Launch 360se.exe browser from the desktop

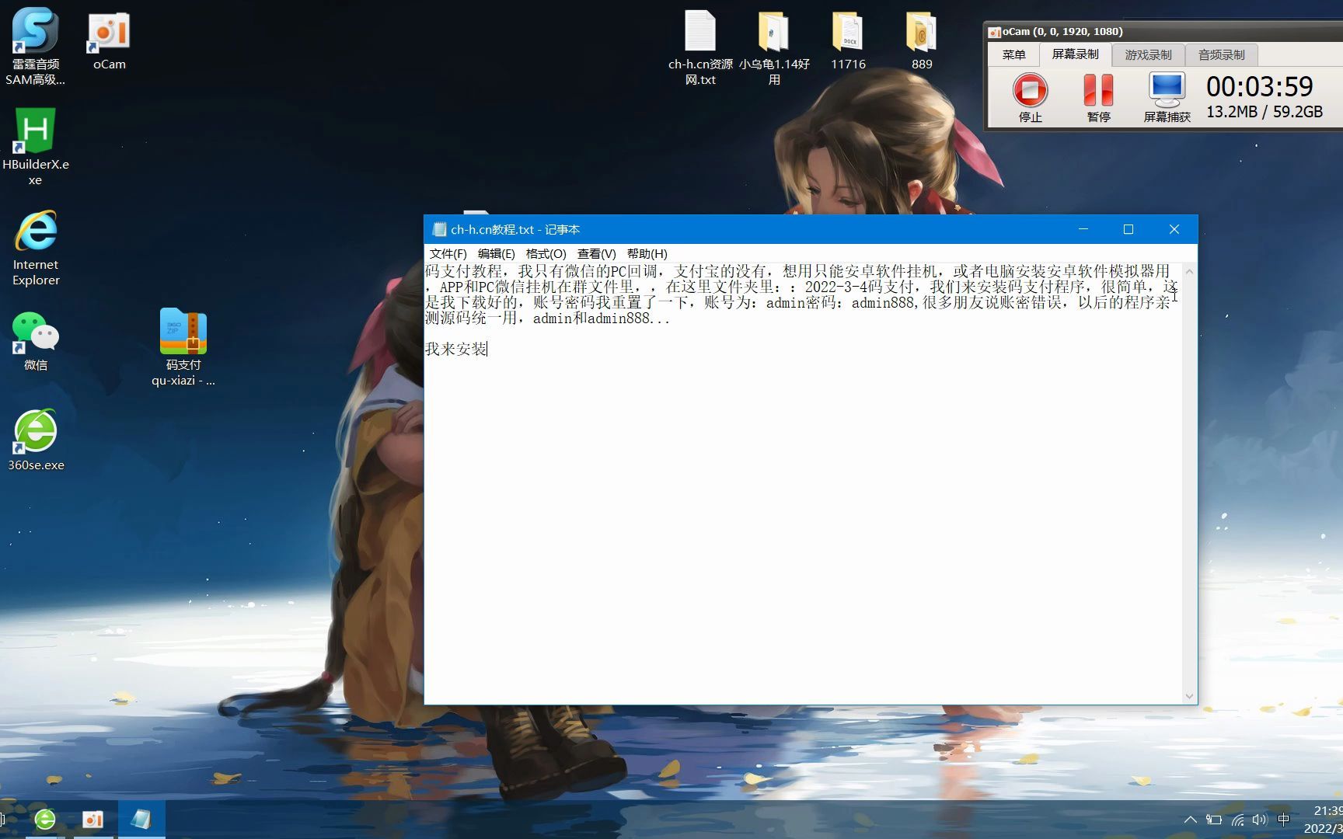coord(36,440)
